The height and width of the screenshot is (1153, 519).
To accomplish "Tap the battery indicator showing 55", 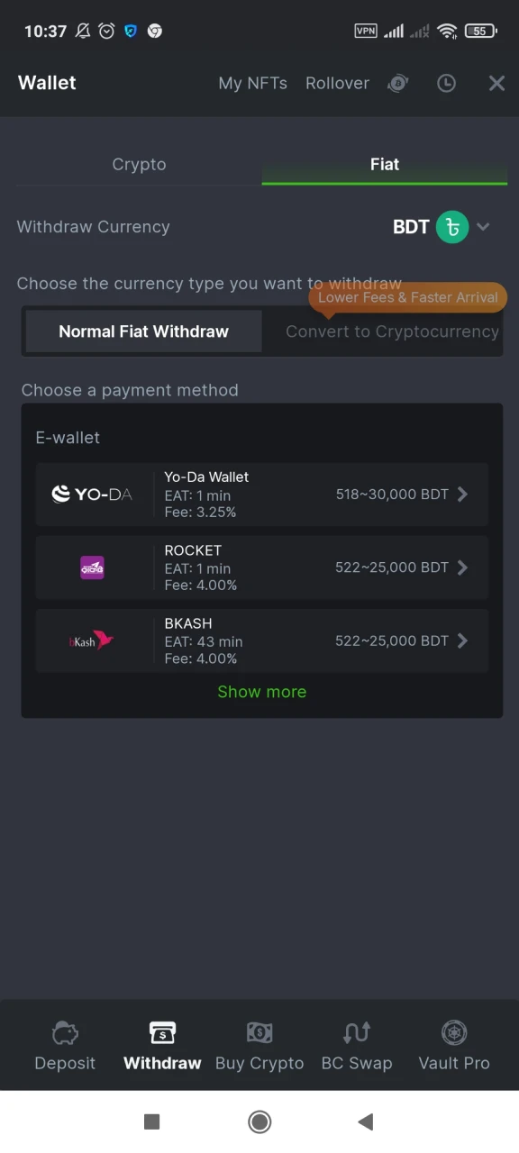I will (480, 30).
